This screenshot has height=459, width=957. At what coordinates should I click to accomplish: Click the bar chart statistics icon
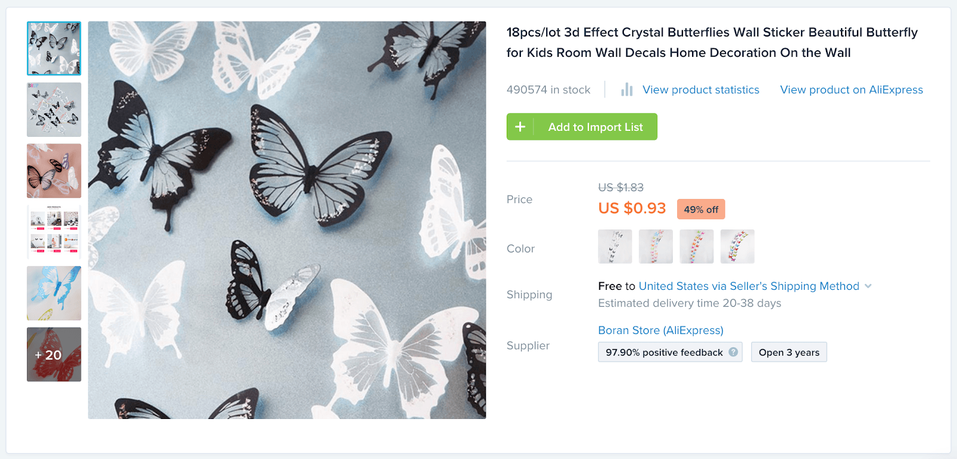pyautogui.click(x=627, y=90)
